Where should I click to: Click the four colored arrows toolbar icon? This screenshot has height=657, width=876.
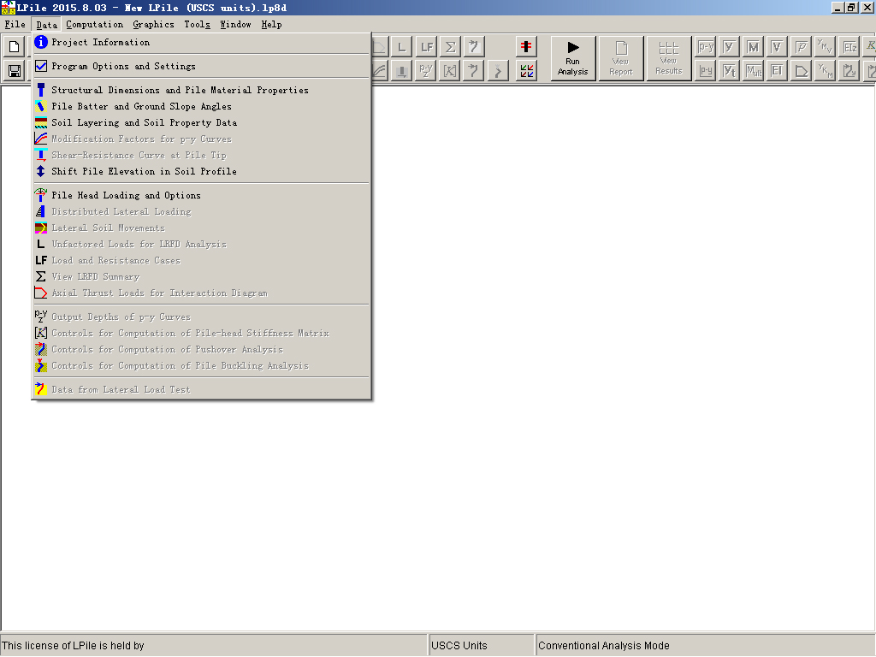pos(526,71)
